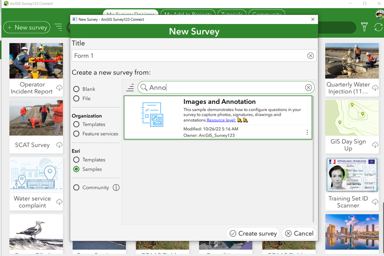384x256 pixels.
Task: Select the Blank radio button
Action: pos(76,89)
